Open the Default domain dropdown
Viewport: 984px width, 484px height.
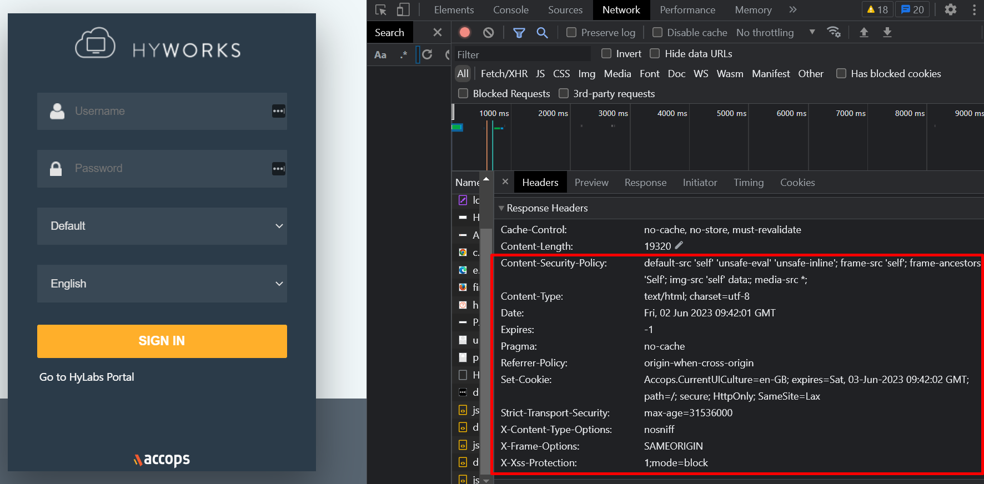pos(162,226)
